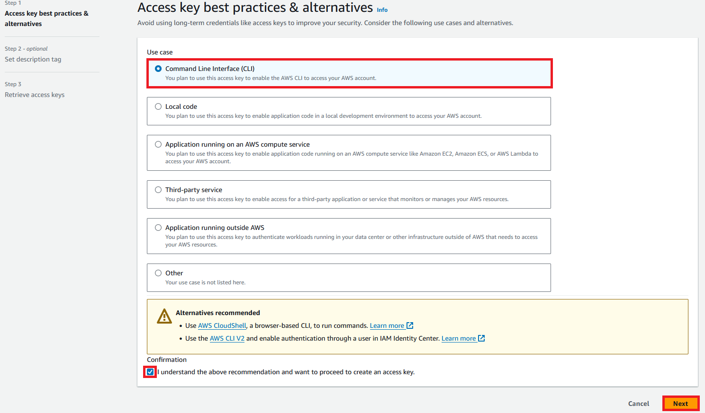The width and height of the screenshot is (705, 413).
Task: Click the Next button
Action: click(x=680, y=404)
